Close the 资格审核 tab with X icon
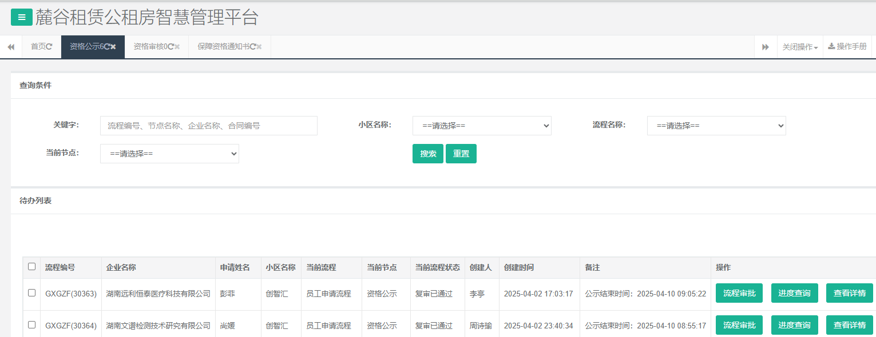 point(177,47)
